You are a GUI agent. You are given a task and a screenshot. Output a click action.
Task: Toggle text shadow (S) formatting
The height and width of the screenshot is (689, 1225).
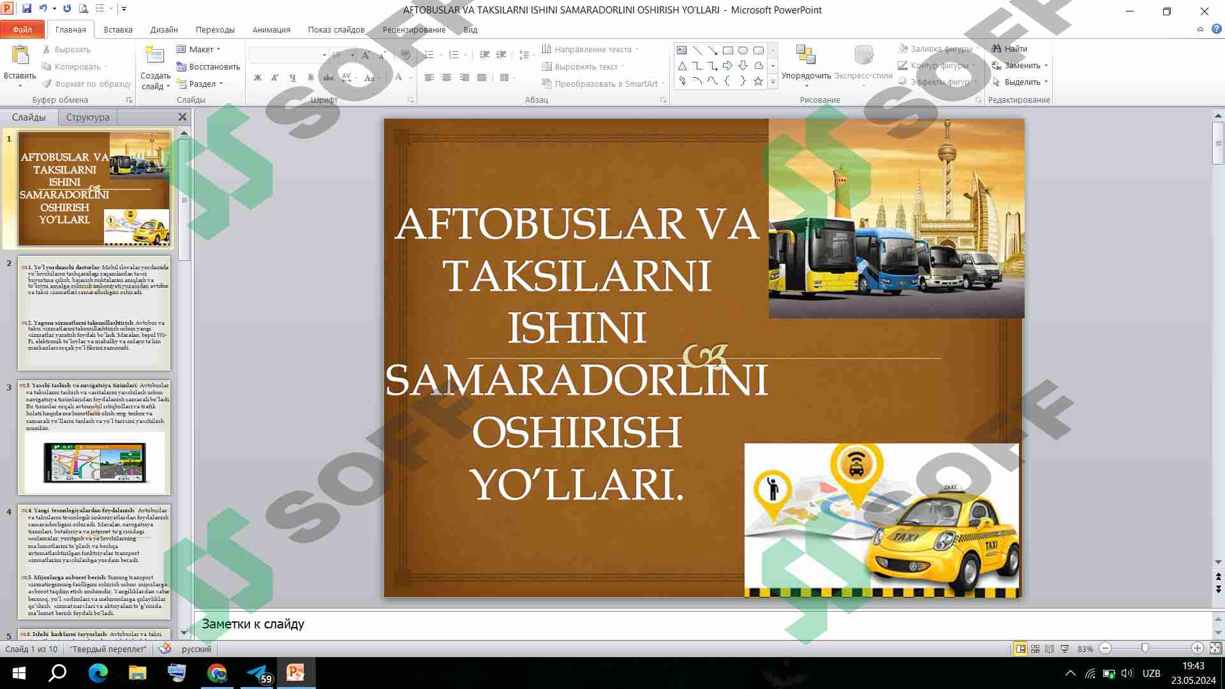311,77
